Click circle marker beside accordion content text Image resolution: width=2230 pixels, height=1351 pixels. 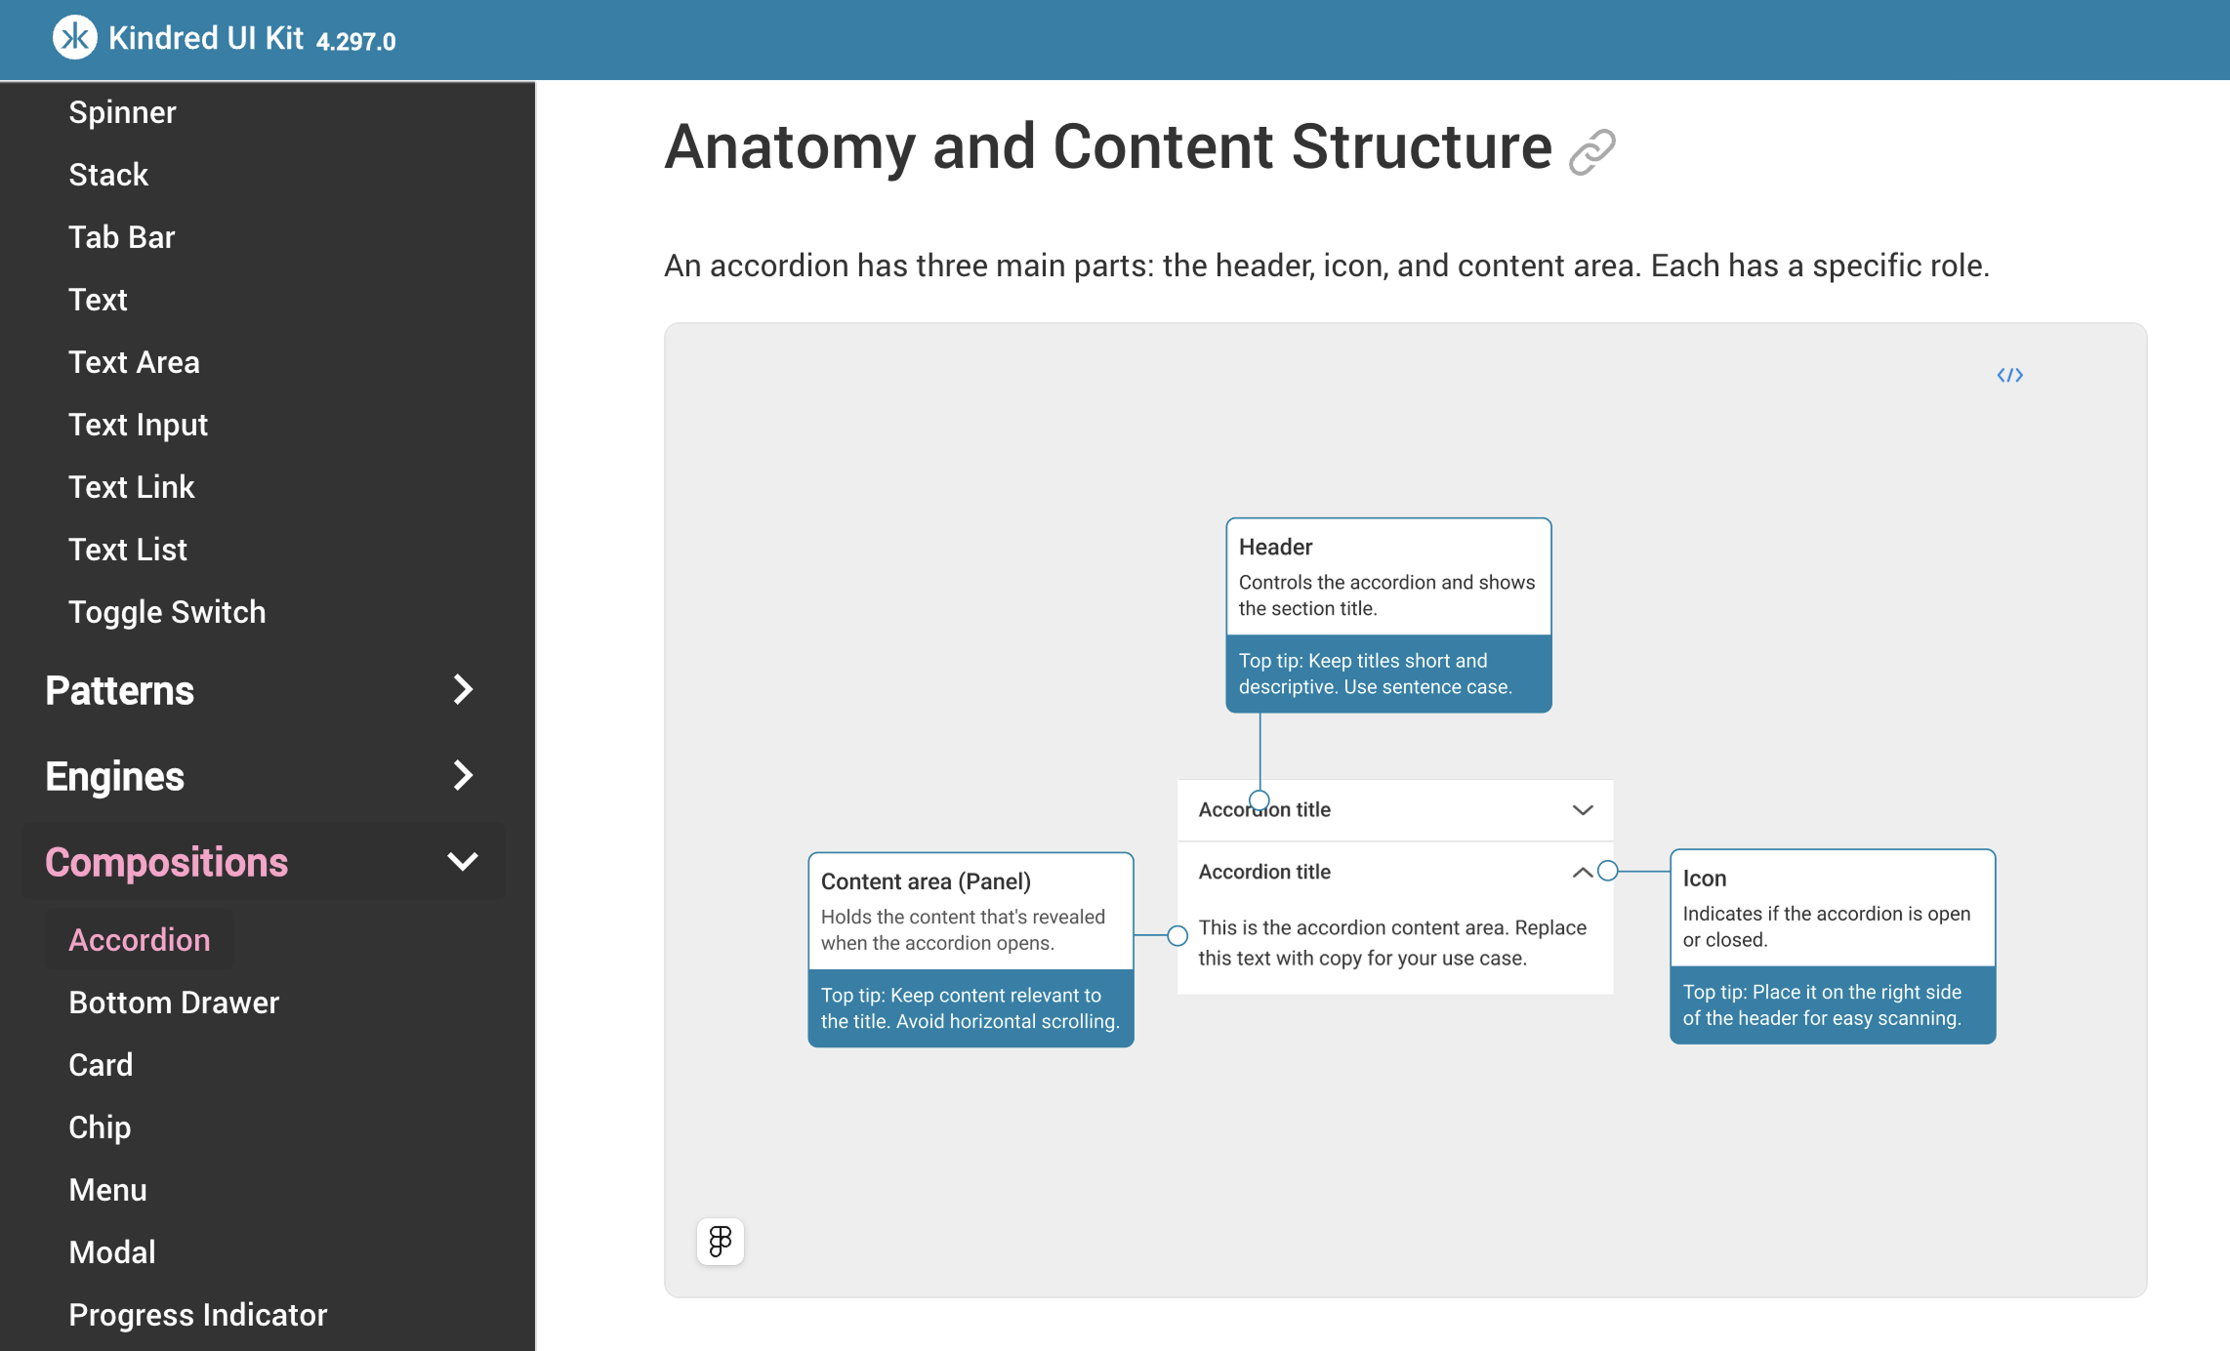[x=1177, y=935]
